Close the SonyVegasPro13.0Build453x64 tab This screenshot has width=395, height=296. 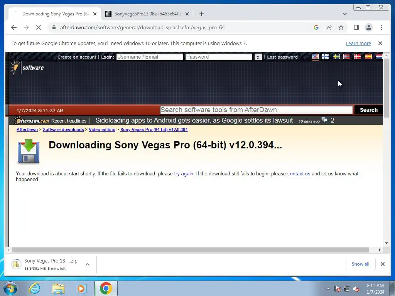(x=187, y=14)
